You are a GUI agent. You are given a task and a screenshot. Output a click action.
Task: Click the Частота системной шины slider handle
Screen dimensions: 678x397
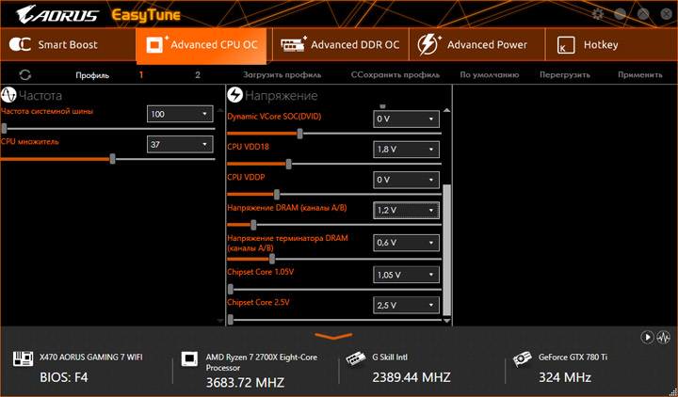pyautogui.click(x=4, y=128)
